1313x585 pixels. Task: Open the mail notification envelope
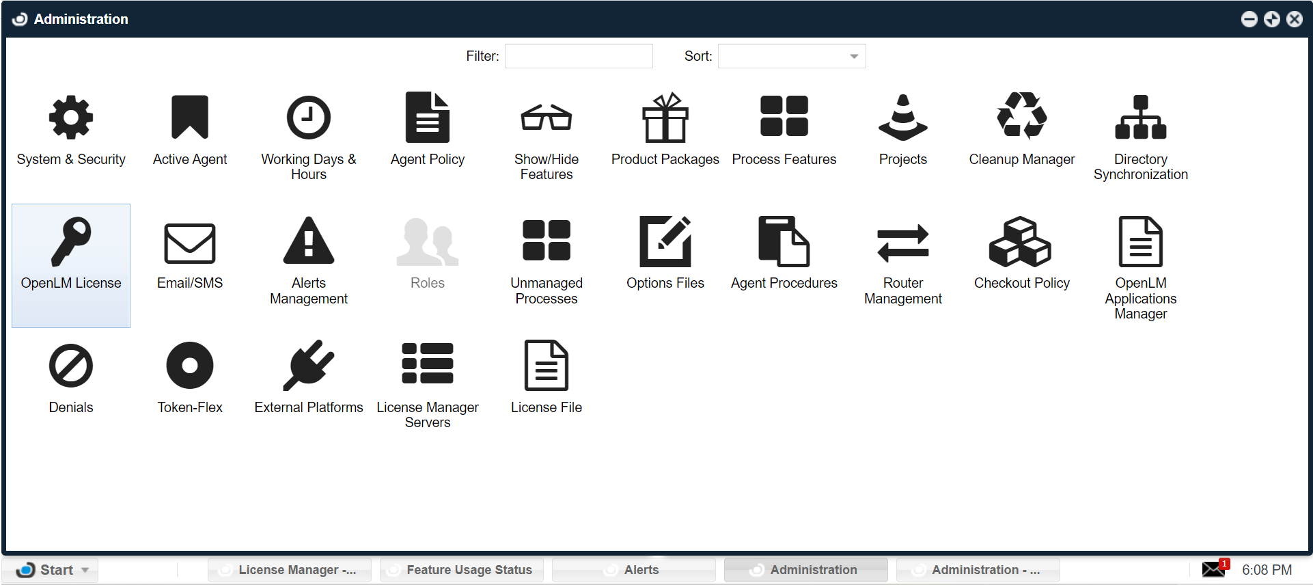pyautogui.click(x=1214, y=569)
